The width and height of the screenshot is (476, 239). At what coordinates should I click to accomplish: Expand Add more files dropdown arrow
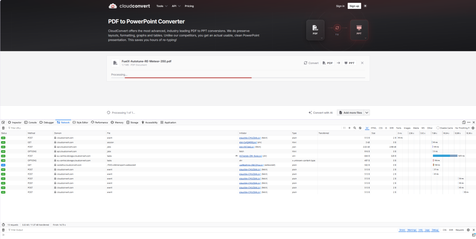(367, 113)
